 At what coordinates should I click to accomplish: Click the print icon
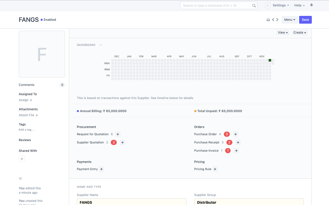click(x=268, y=20)
